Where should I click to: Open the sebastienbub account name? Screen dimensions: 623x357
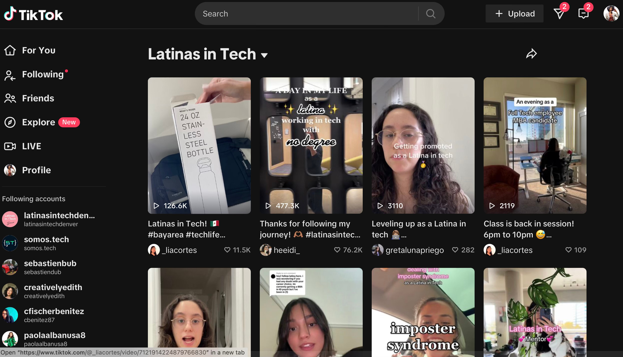pos(50,263)
